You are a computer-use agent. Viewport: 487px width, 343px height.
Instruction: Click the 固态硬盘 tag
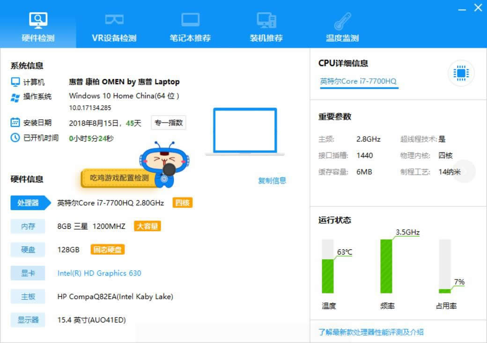click(107, 249)
